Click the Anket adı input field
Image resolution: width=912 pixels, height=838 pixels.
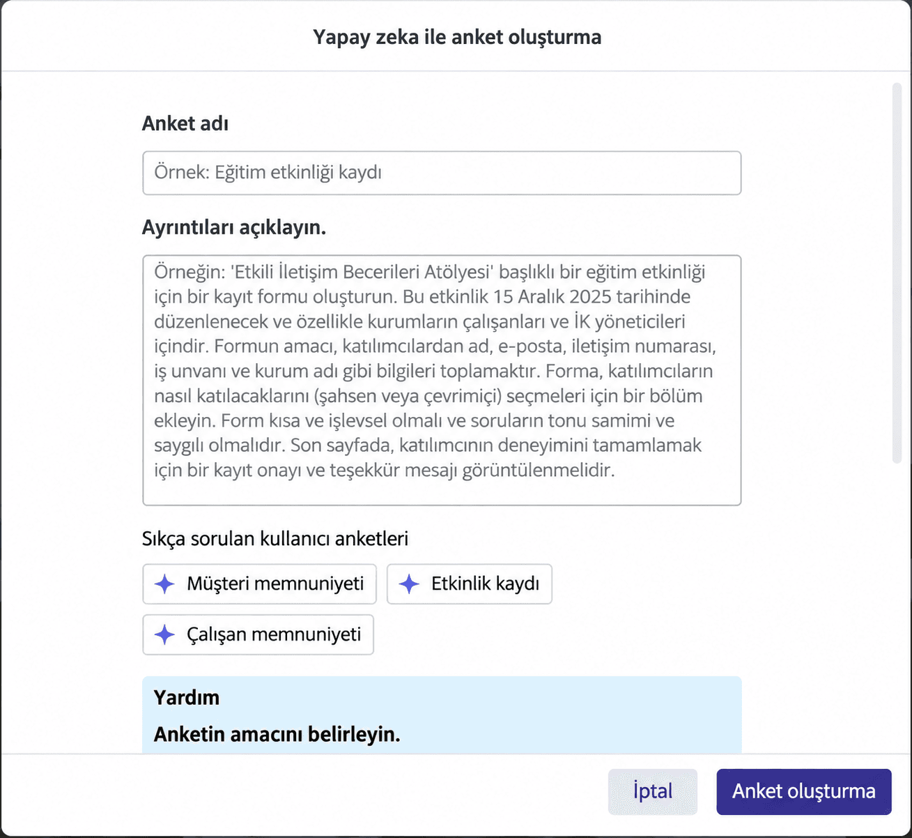[x=442, y=173]
